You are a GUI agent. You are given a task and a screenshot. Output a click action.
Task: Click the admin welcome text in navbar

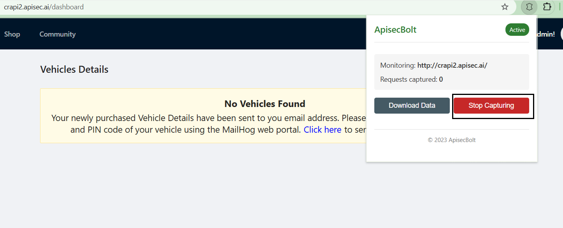tap(545, 34)
